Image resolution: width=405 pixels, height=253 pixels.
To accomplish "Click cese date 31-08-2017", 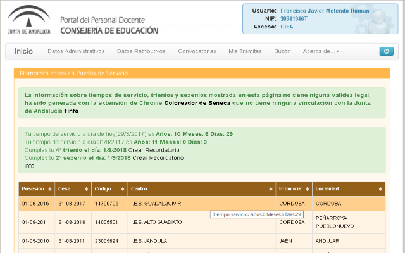I will tap(72, 204).
